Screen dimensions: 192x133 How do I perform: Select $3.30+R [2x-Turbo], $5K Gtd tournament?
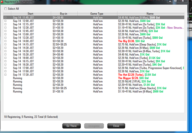pos(94,61)
